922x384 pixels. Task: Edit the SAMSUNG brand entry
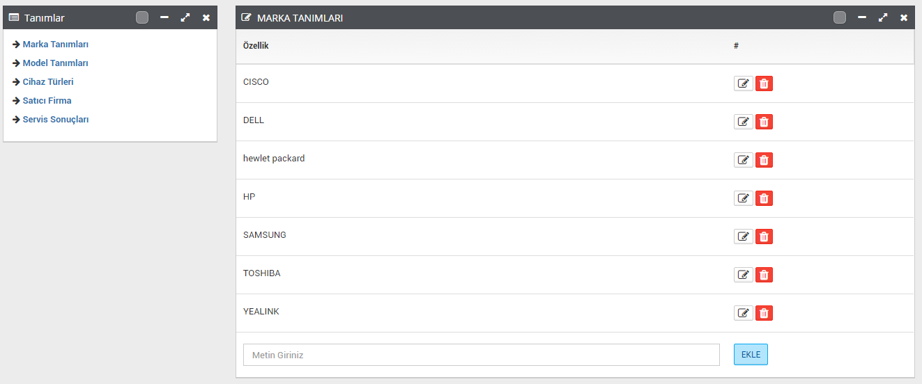tap(744, 237)
